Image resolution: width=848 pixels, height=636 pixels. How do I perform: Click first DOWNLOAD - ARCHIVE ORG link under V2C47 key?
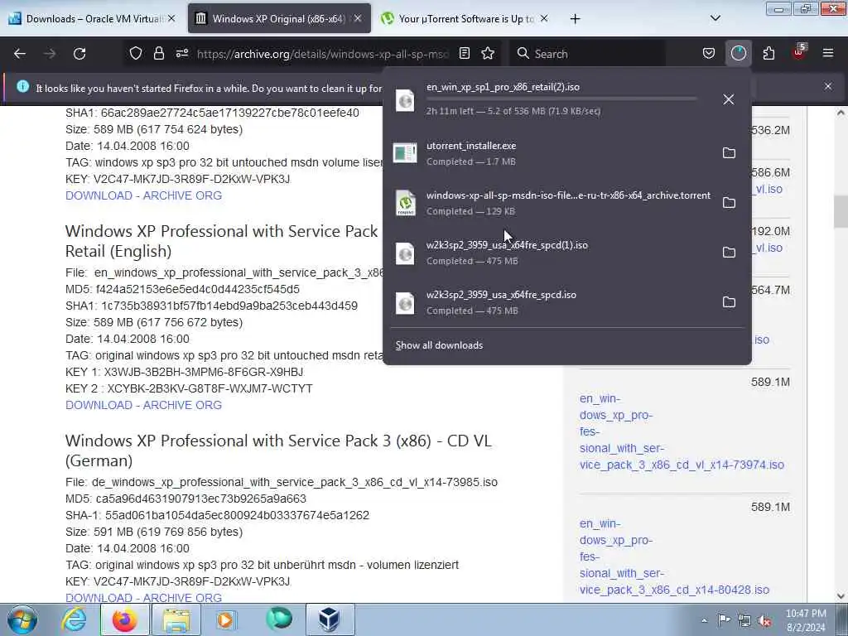point(143,195)
